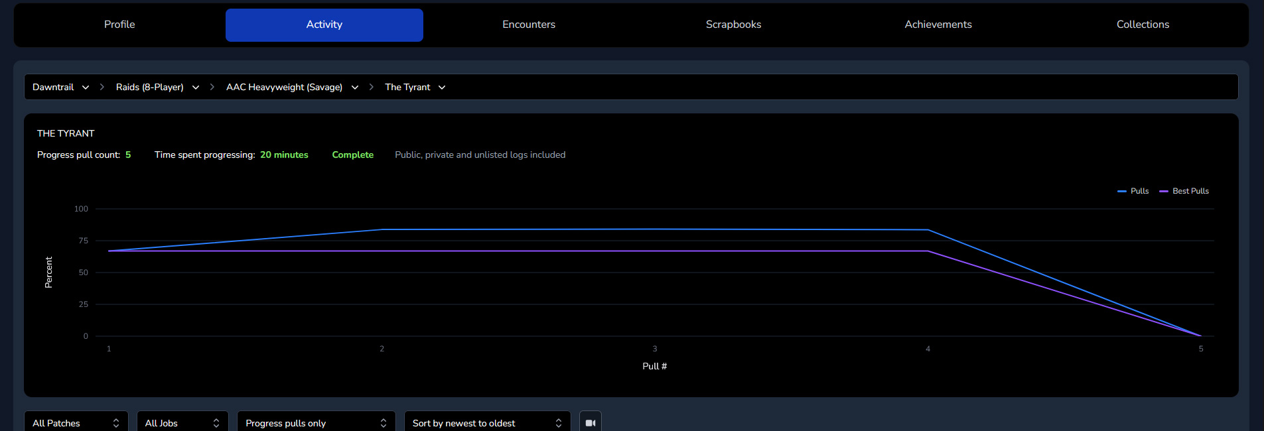Viewport: 1264px width, 431px height.
Task: Open the All Jobs filter
Action: pyautogui.click(x=182, y=422)
